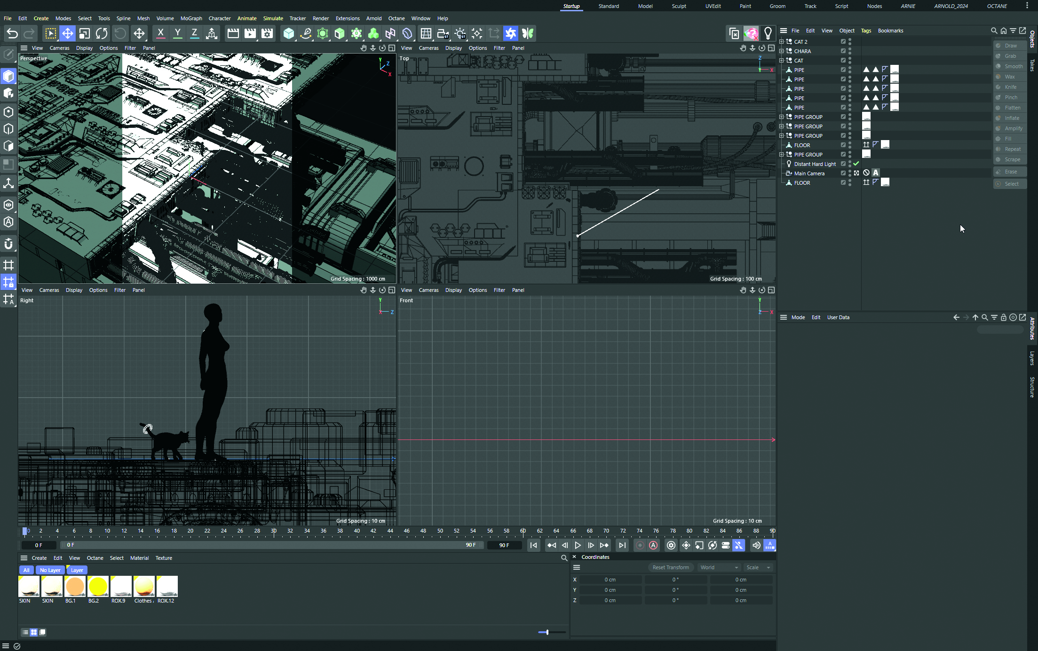Add a Cube primitive object

click(289, 33)
